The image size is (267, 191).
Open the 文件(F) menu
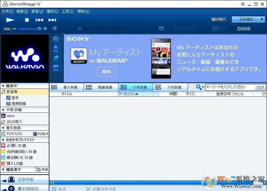[x=7, y=11]
